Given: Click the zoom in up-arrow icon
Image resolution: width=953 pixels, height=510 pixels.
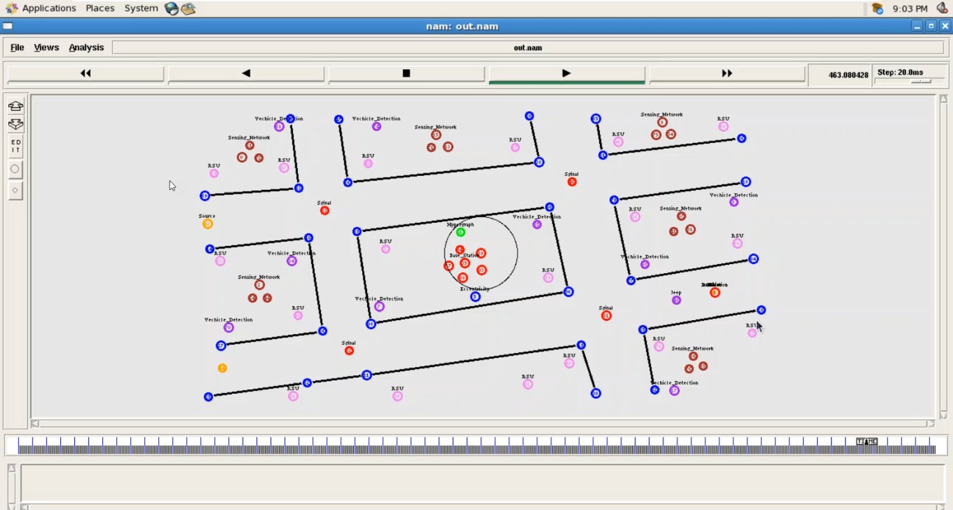Looking at the screenshot, I should click(x=15, y=105).
